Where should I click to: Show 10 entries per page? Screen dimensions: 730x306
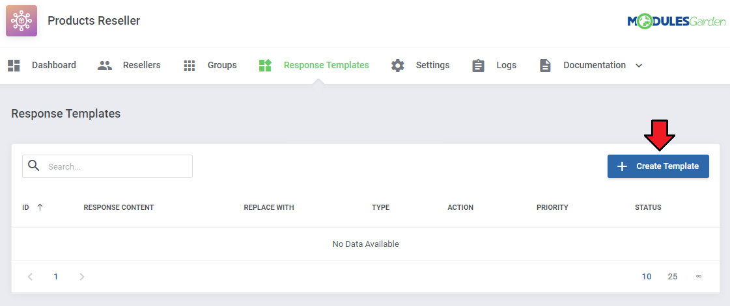coord(647,277)
